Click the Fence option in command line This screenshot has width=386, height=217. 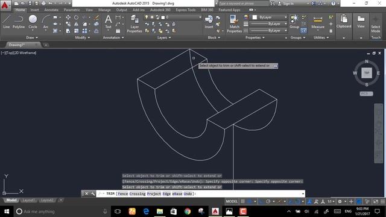122,194
